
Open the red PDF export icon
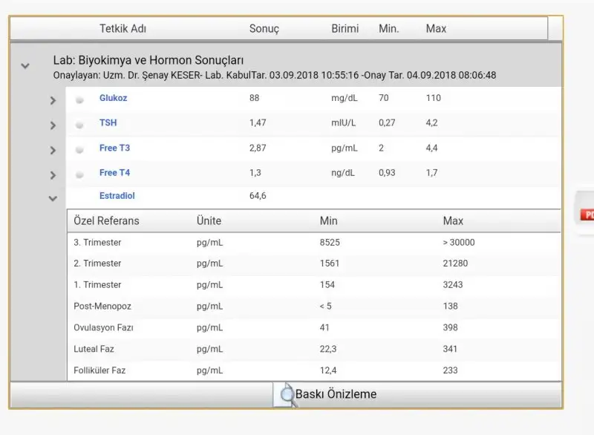click(x=587, y=215)
